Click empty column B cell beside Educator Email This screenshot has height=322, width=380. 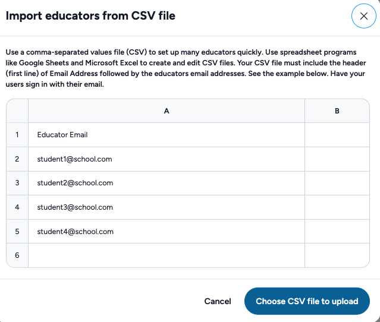[x=337, y=135]
